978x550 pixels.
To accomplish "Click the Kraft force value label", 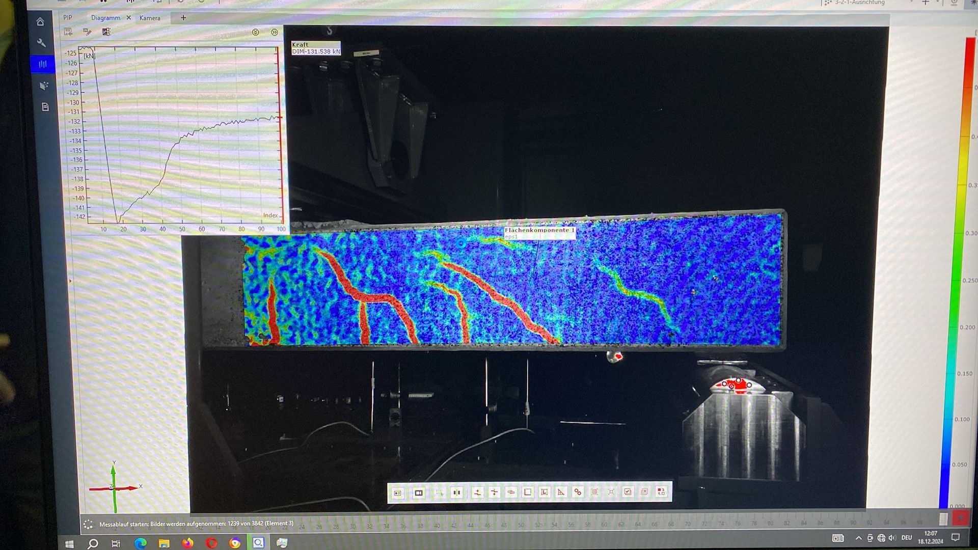I will coord(316,48).
